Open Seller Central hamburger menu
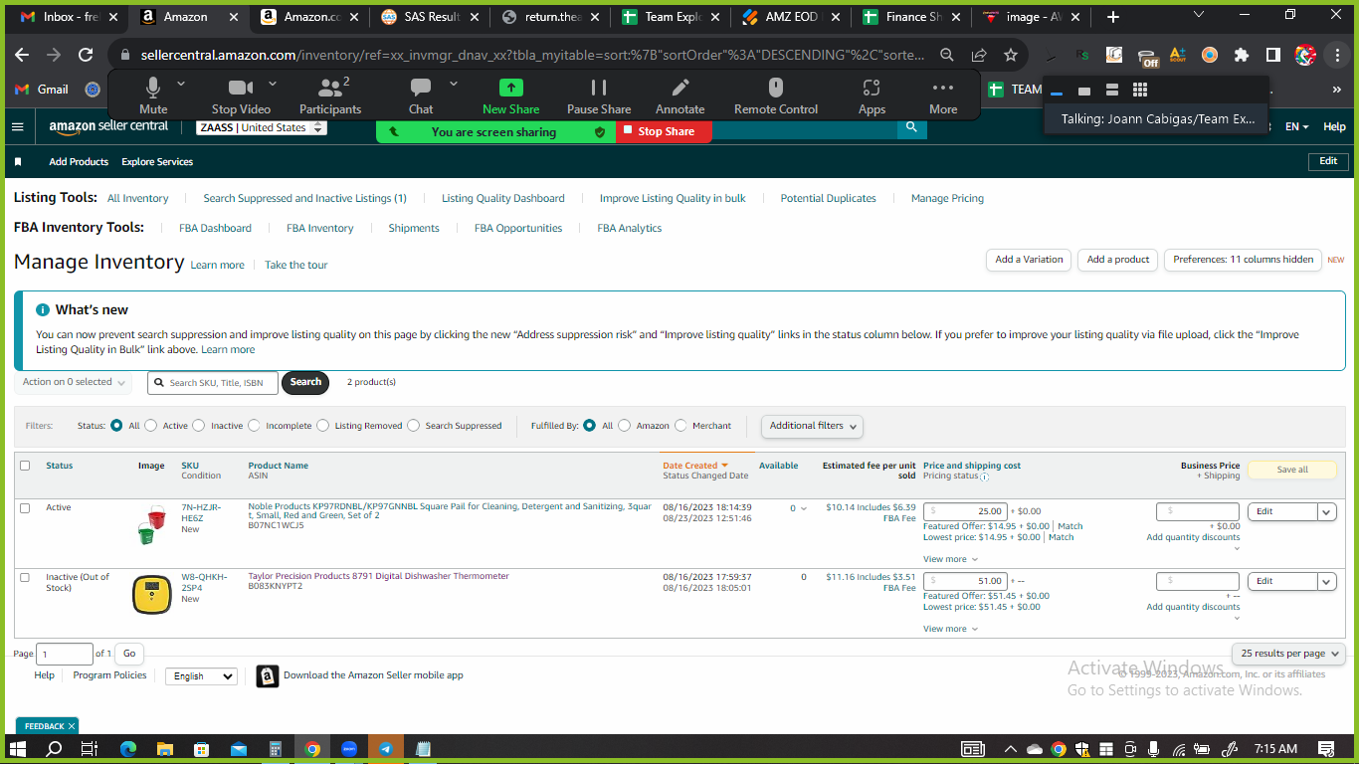Viewport: 1359px width, 764px height. 17,127
